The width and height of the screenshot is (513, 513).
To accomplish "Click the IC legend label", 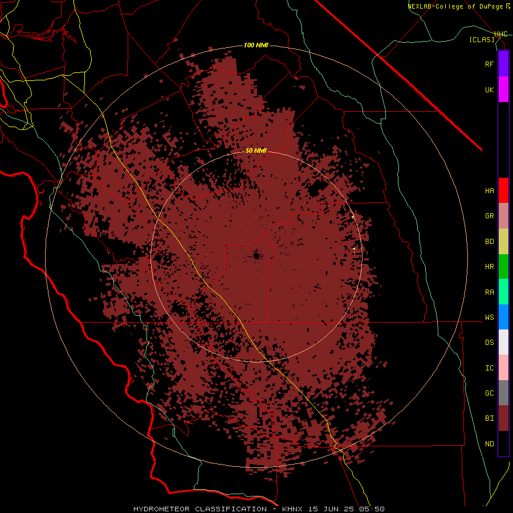I will coord(489,368).
